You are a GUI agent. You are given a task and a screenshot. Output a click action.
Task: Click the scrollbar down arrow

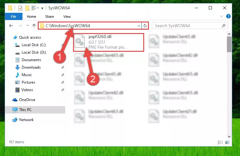(x=229, y=136)
